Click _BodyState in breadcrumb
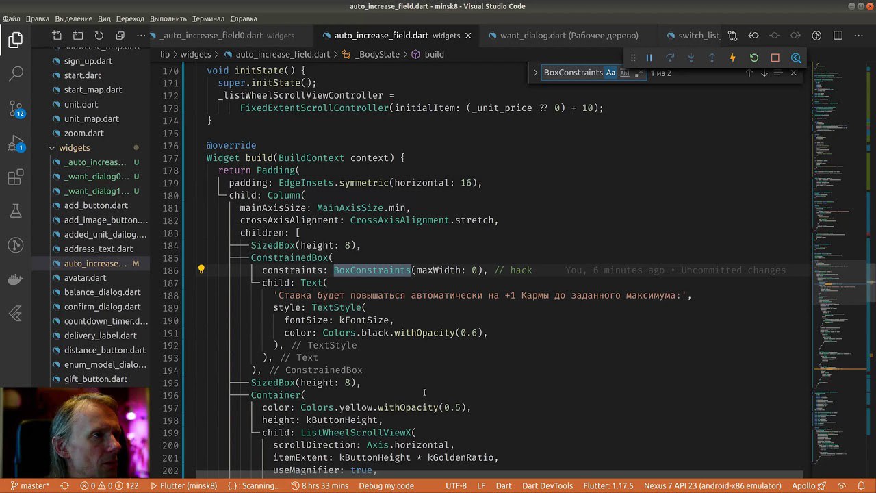Image resolution: width=876 pixels, height=493 pixels. pos(376,54)
